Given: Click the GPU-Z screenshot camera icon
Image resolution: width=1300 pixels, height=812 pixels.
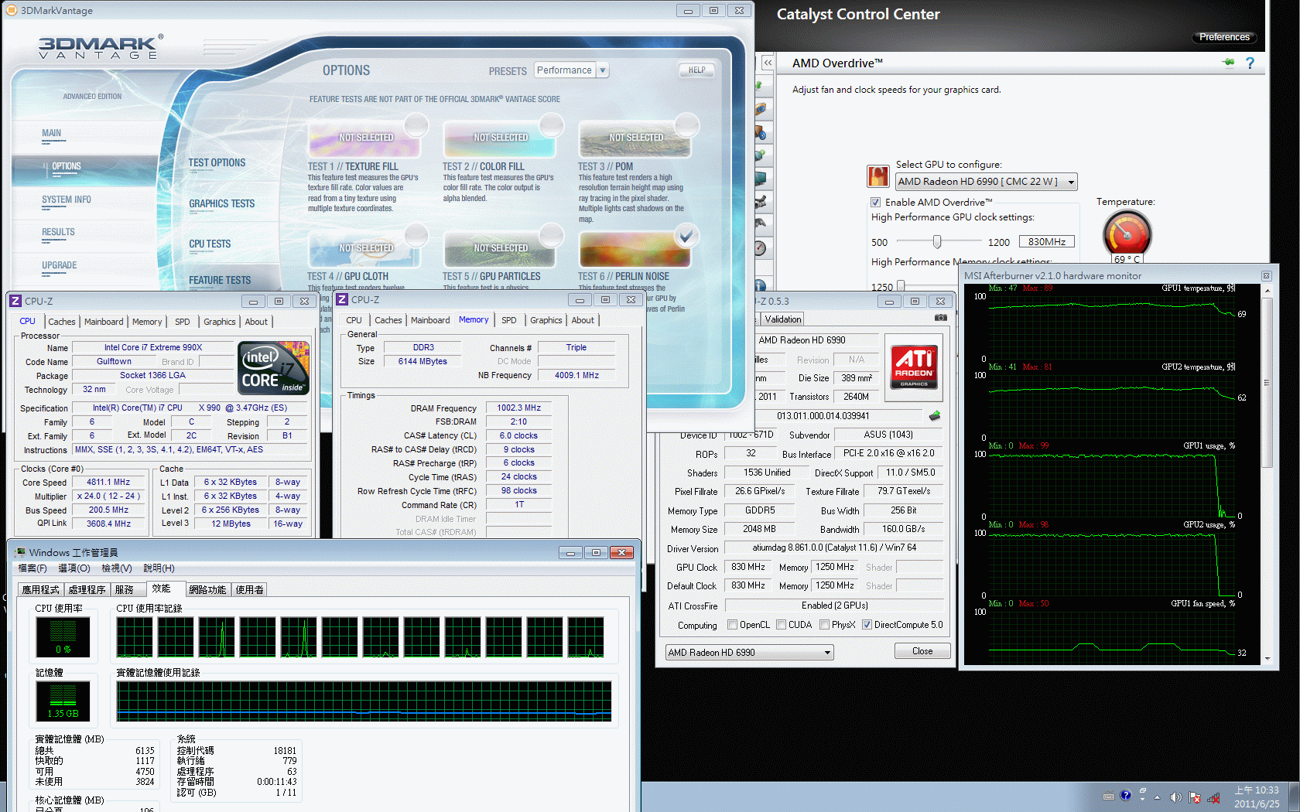Looking at the screenshot, I should pyautogui.click(x=940, y=318).
